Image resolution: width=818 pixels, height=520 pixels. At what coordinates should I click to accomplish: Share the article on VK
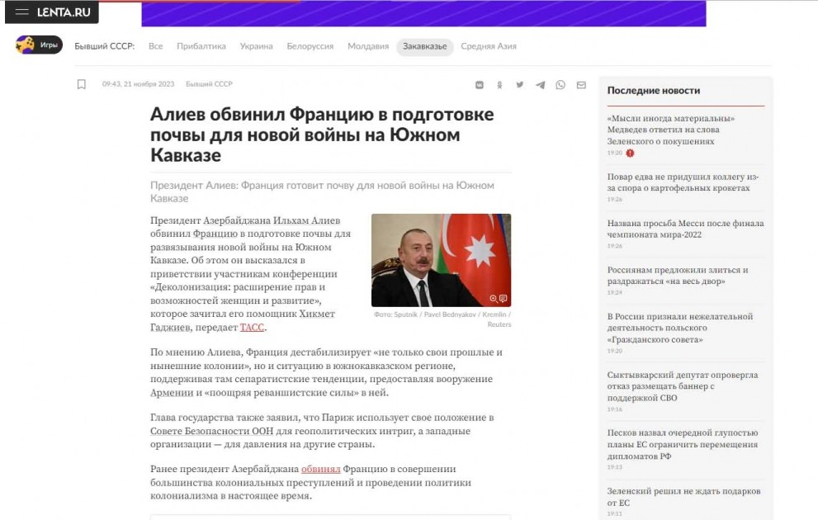[479, 83]
